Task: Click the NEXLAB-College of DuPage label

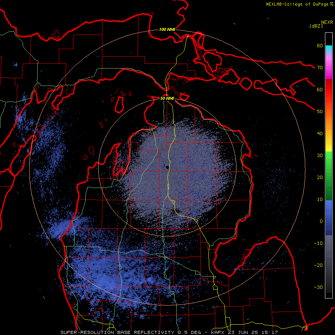Action: (297, 4)
